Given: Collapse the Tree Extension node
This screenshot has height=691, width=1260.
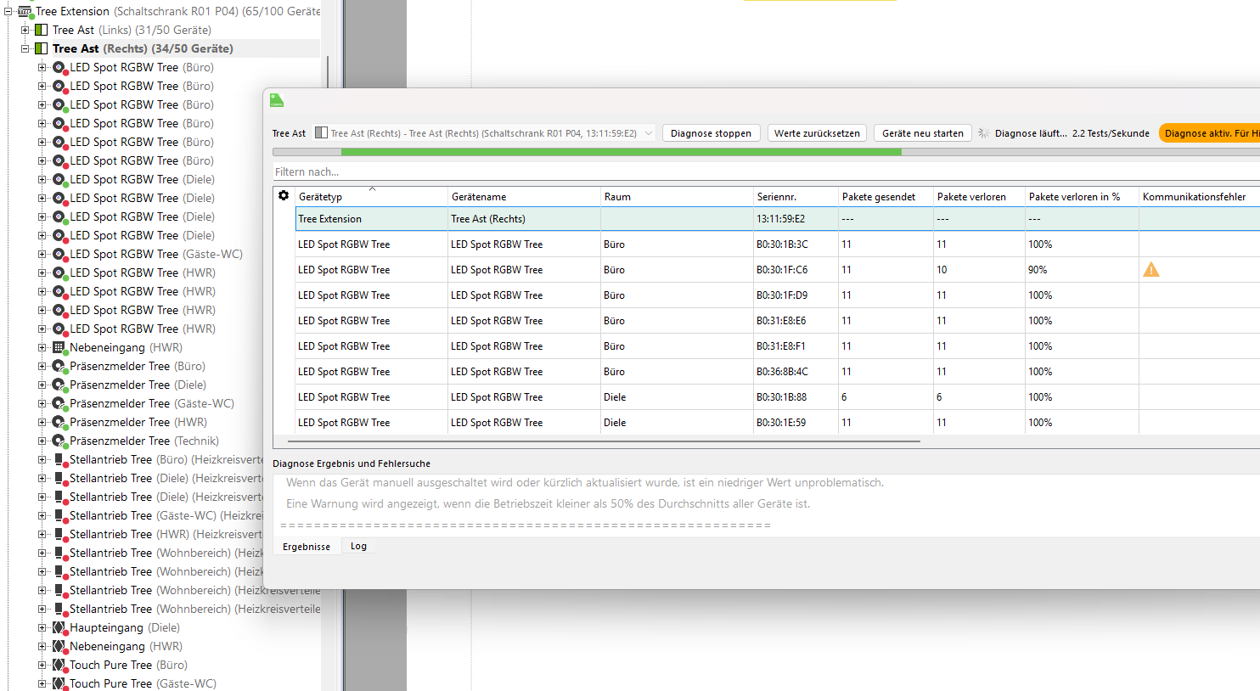Looking at the screenshot, I should (8, 12).
